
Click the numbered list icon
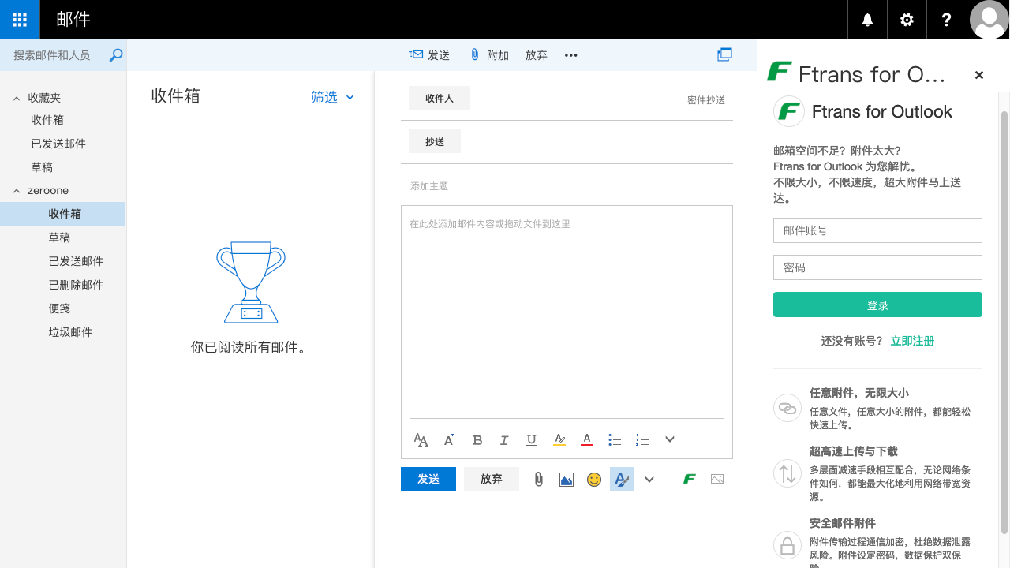tap(642, 439)
